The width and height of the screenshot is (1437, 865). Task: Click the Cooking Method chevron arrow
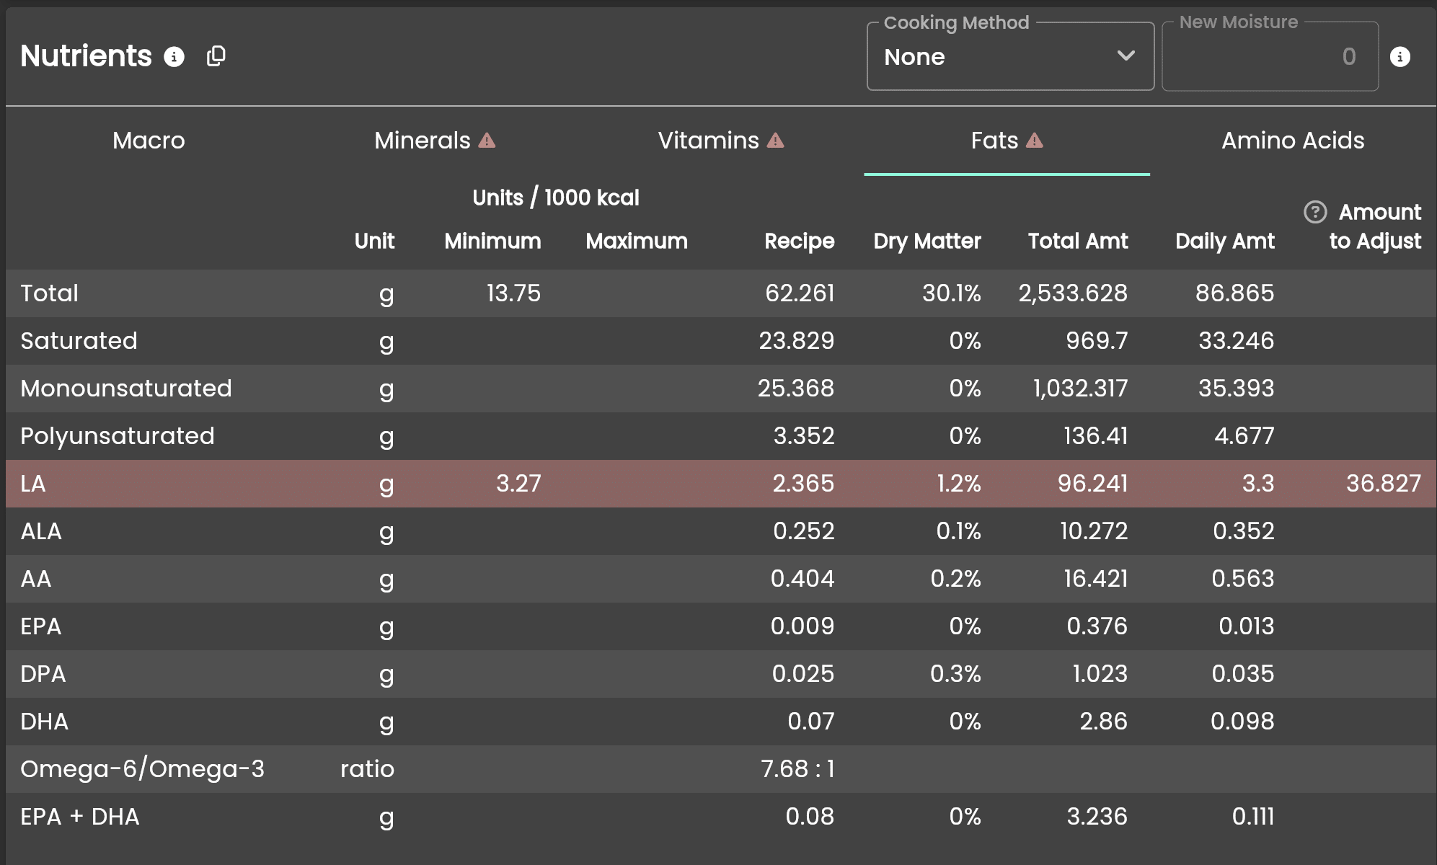1126,56
